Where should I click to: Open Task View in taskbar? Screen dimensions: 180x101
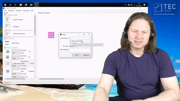[15, 5]
